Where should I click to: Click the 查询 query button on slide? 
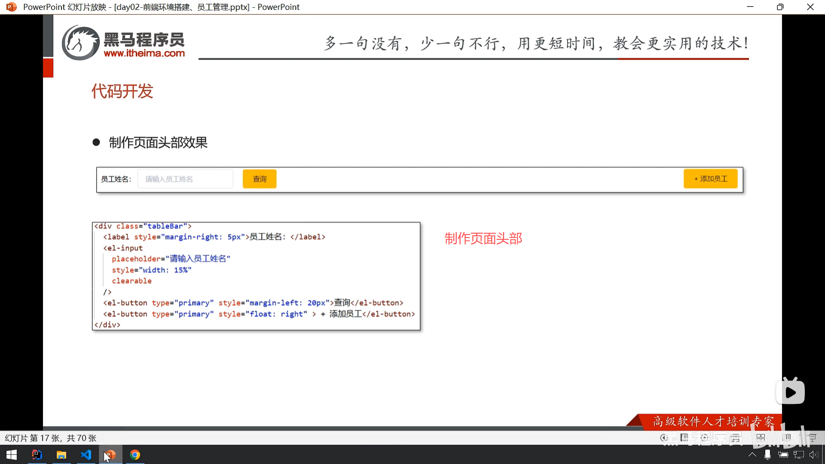[x=260, y=179]
